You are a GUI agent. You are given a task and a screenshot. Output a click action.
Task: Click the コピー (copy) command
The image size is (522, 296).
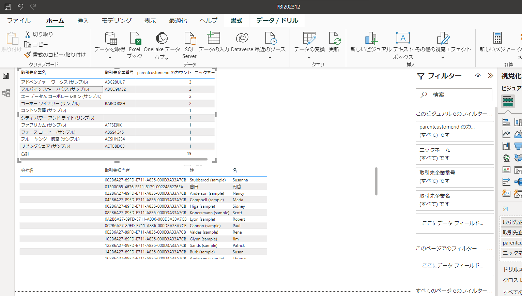(36, 44)
